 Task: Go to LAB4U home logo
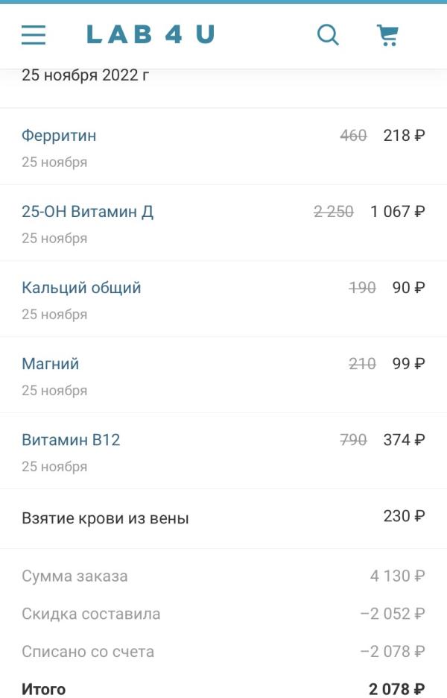[150, 34]
